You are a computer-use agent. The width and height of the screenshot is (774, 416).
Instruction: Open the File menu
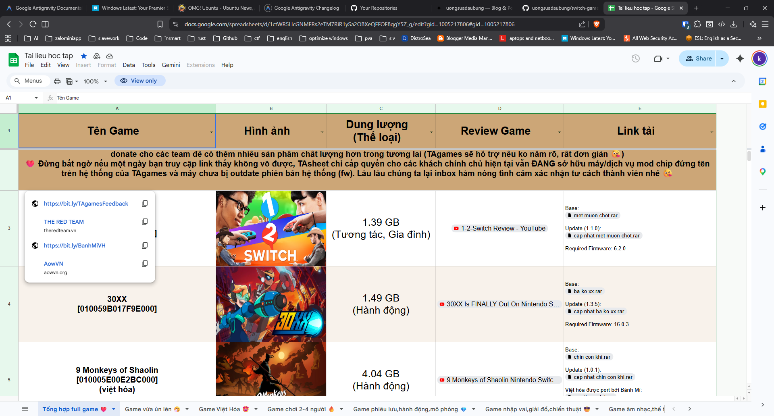tap(29, 65)
